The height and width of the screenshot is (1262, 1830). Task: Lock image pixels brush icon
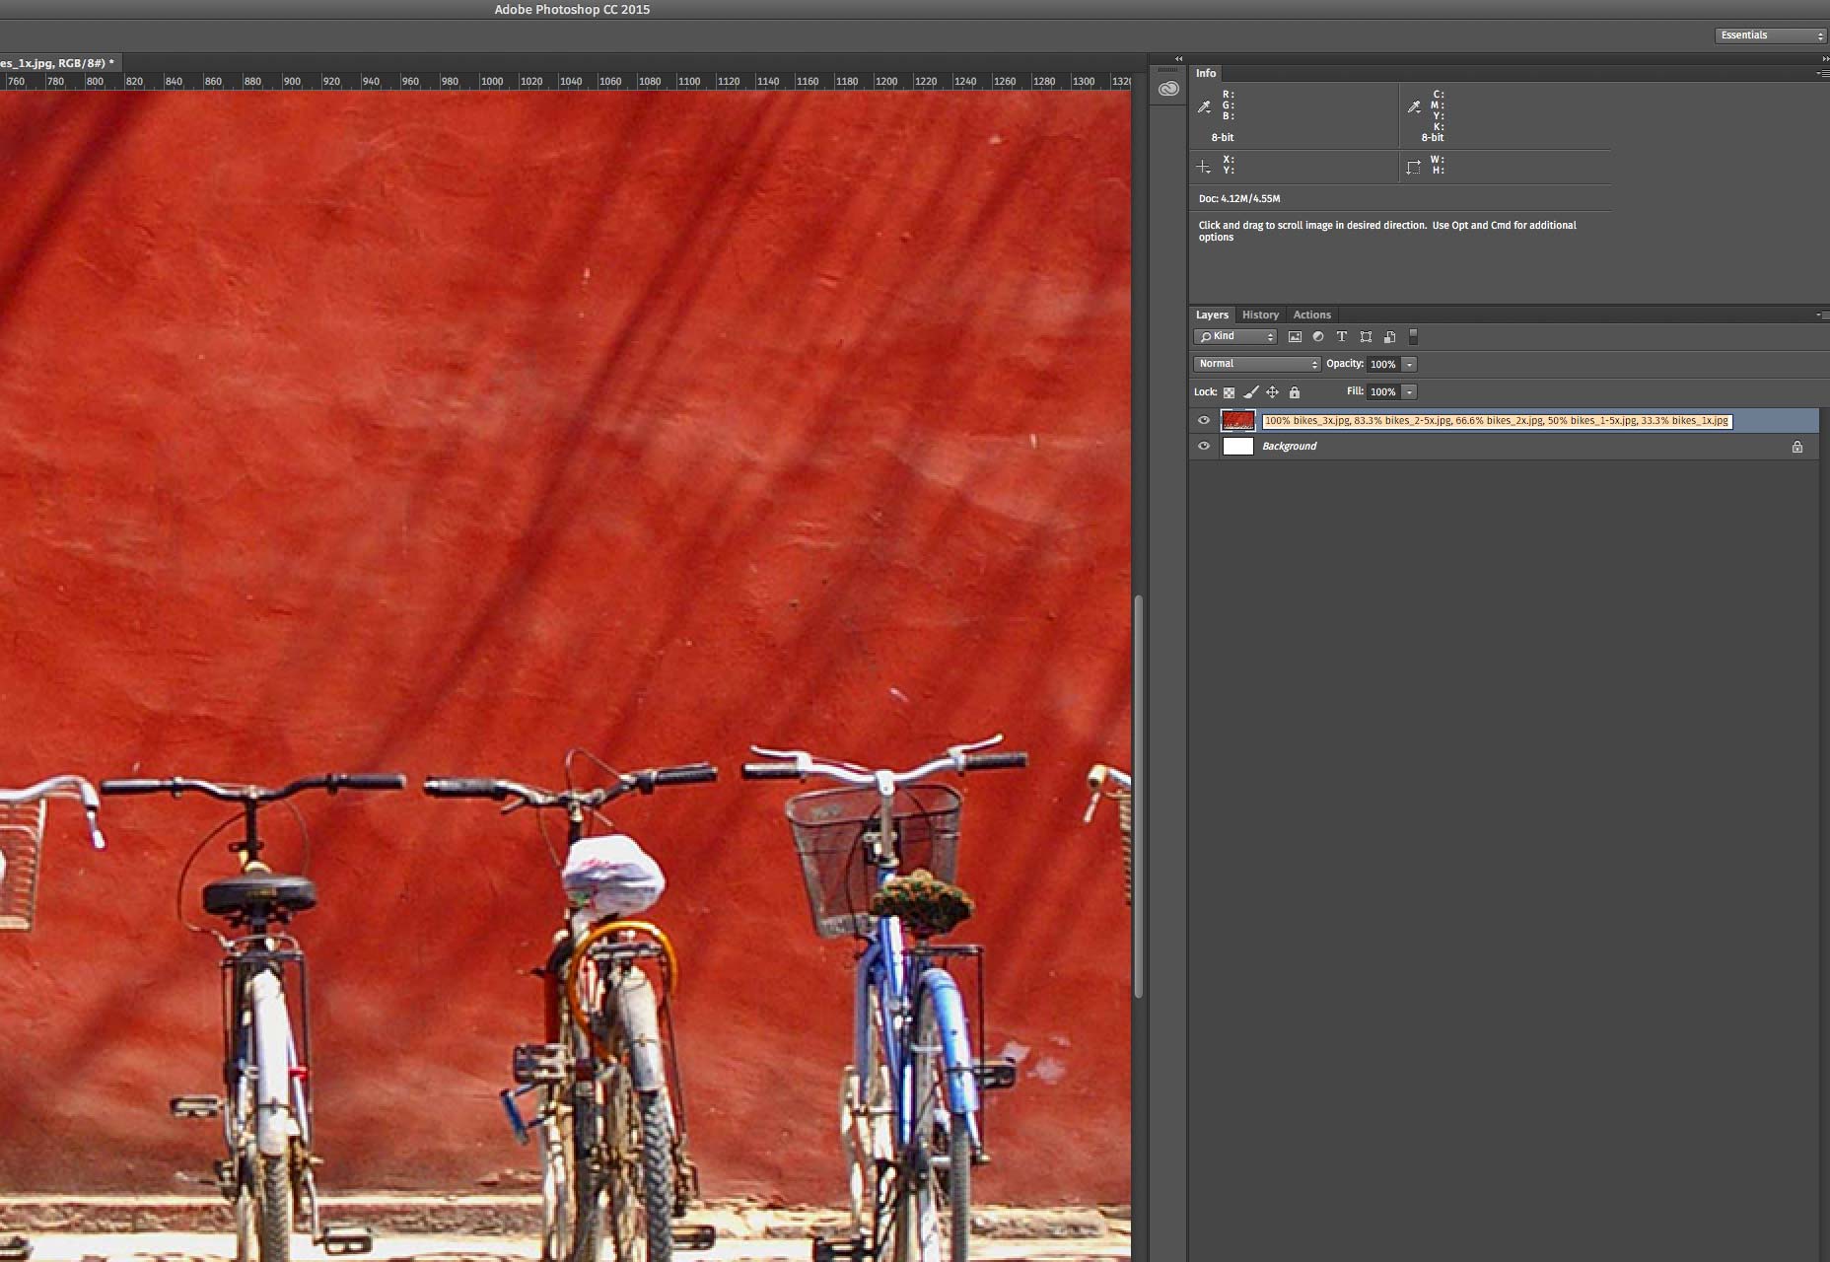(x=1250, y=392)
